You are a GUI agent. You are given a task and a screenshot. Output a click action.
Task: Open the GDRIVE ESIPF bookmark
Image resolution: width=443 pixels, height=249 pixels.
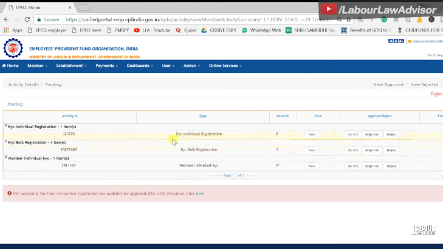click(219, 30)
